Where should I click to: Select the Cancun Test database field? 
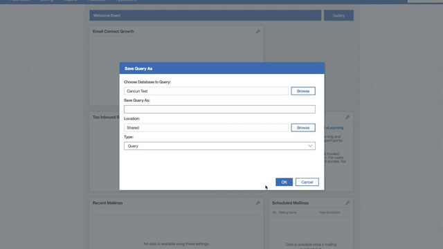point(206,91)
